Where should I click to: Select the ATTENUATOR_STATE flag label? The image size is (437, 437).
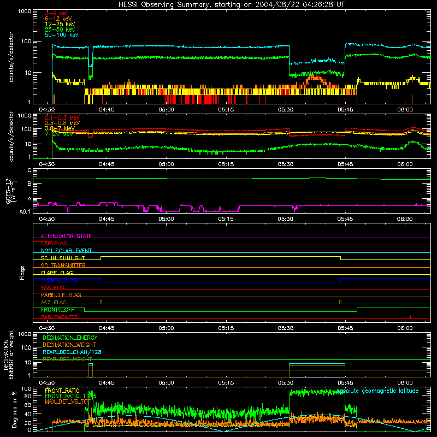point(66,236)
